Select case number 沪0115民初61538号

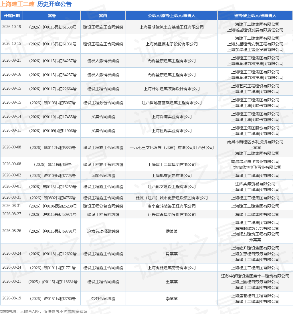53,27
